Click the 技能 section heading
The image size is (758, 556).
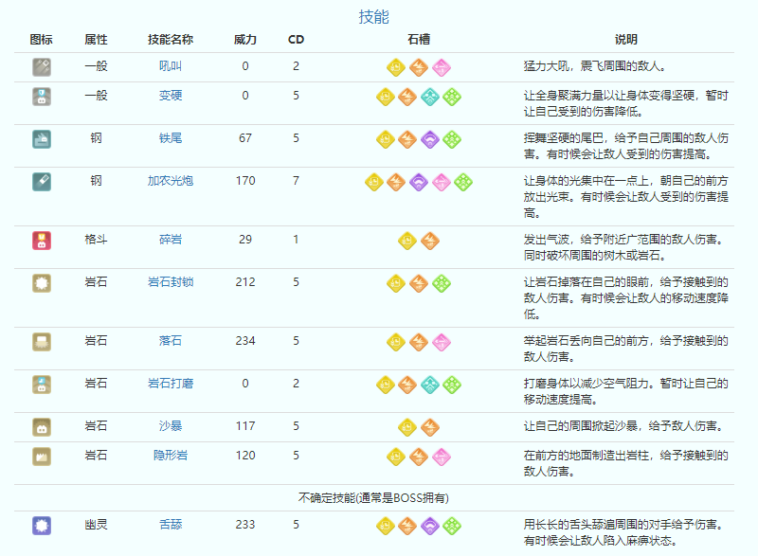tap(373, 17)
